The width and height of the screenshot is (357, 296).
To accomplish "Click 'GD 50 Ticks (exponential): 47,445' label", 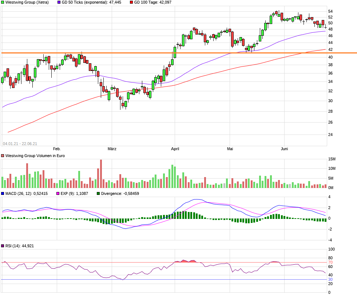I will pos(92,2).
